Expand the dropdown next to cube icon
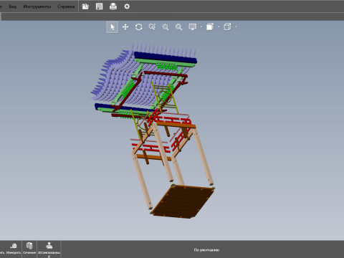The image size is (344, 258). pos(236,27)
